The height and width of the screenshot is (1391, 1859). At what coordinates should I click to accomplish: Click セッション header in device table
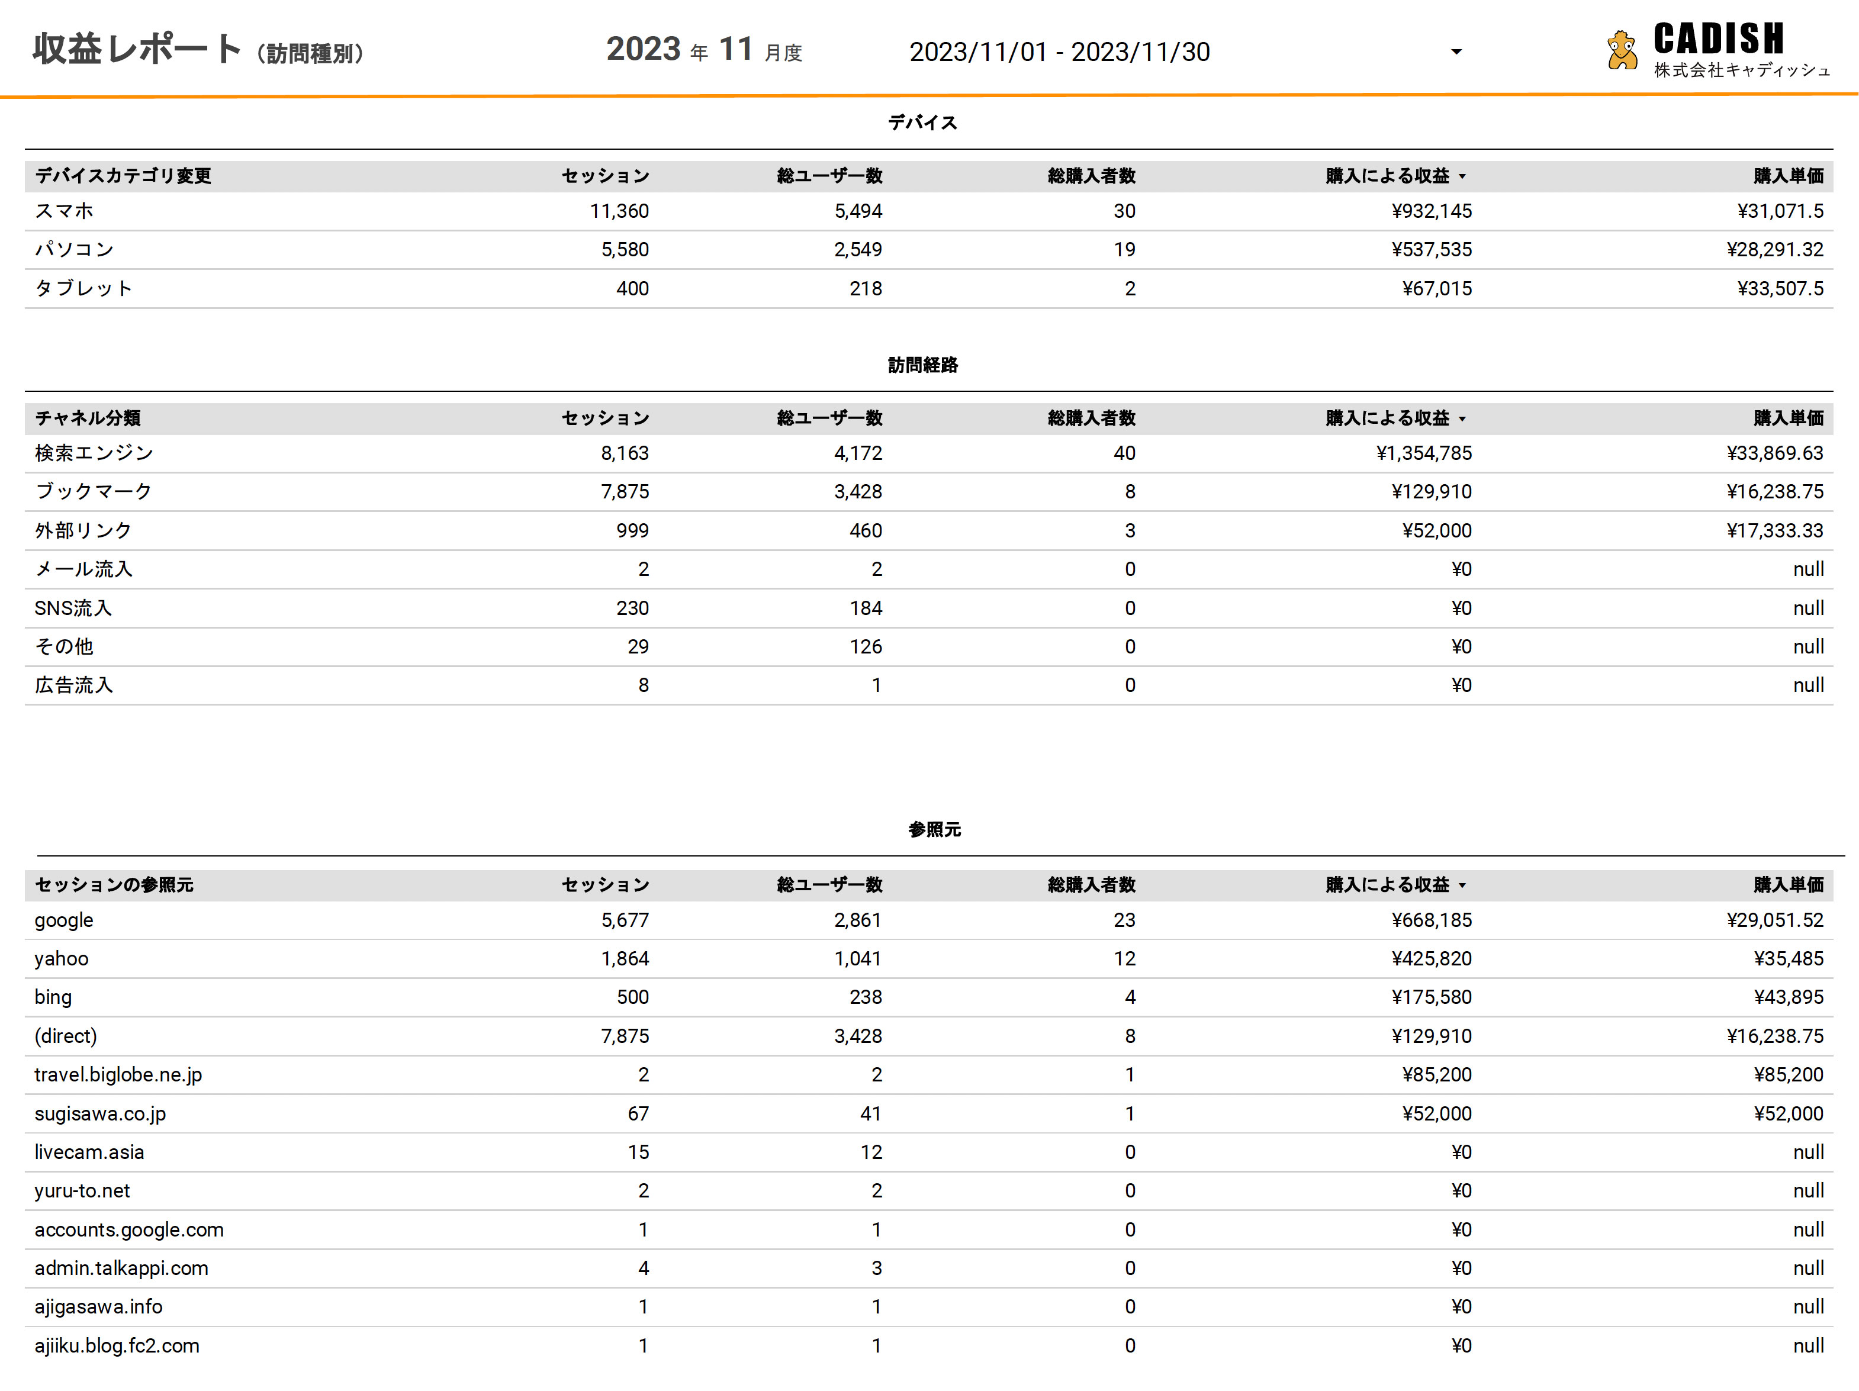pyautogui.click(x=605, y=176)
